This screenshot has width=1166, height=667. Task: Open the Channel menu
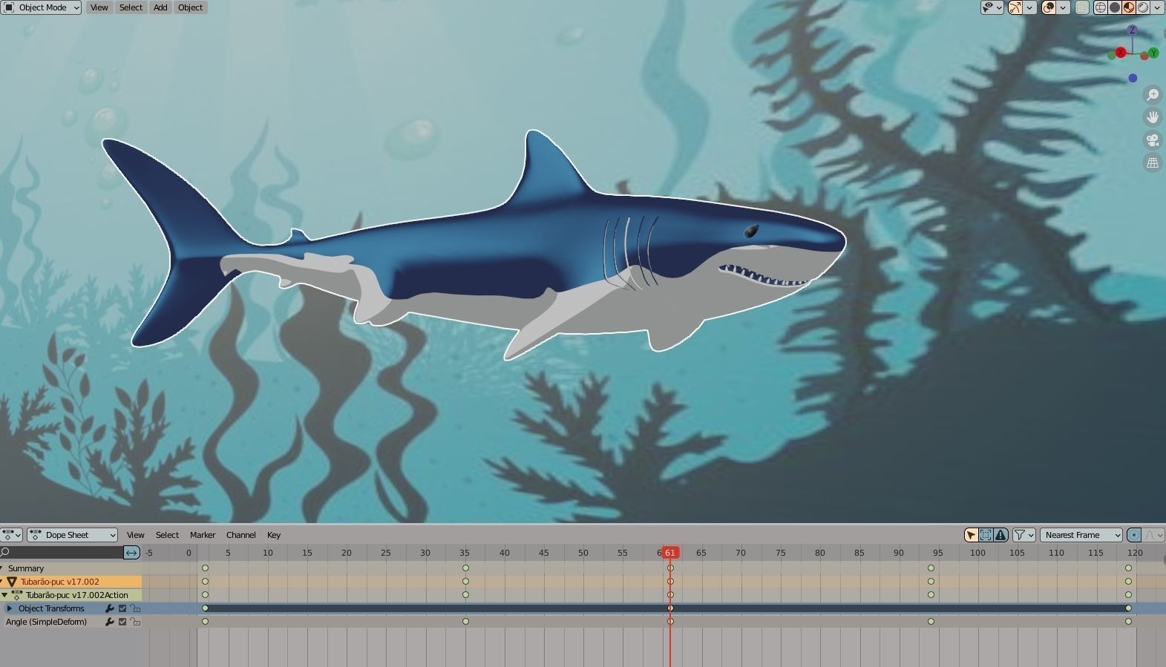click(x=240, y=535)
